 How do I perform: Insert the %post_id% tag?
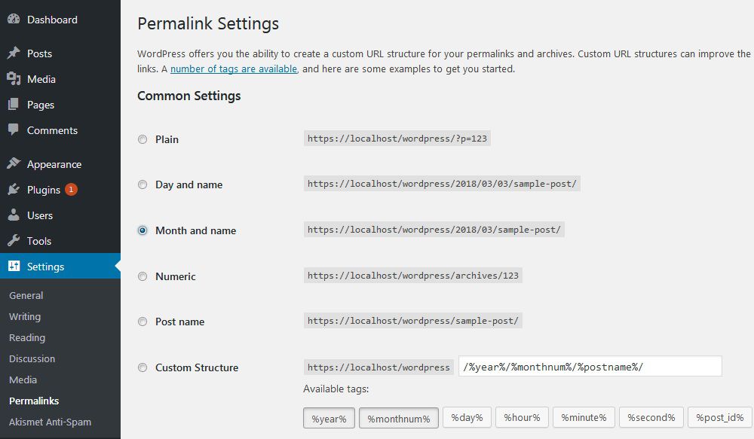click(720, 417)
